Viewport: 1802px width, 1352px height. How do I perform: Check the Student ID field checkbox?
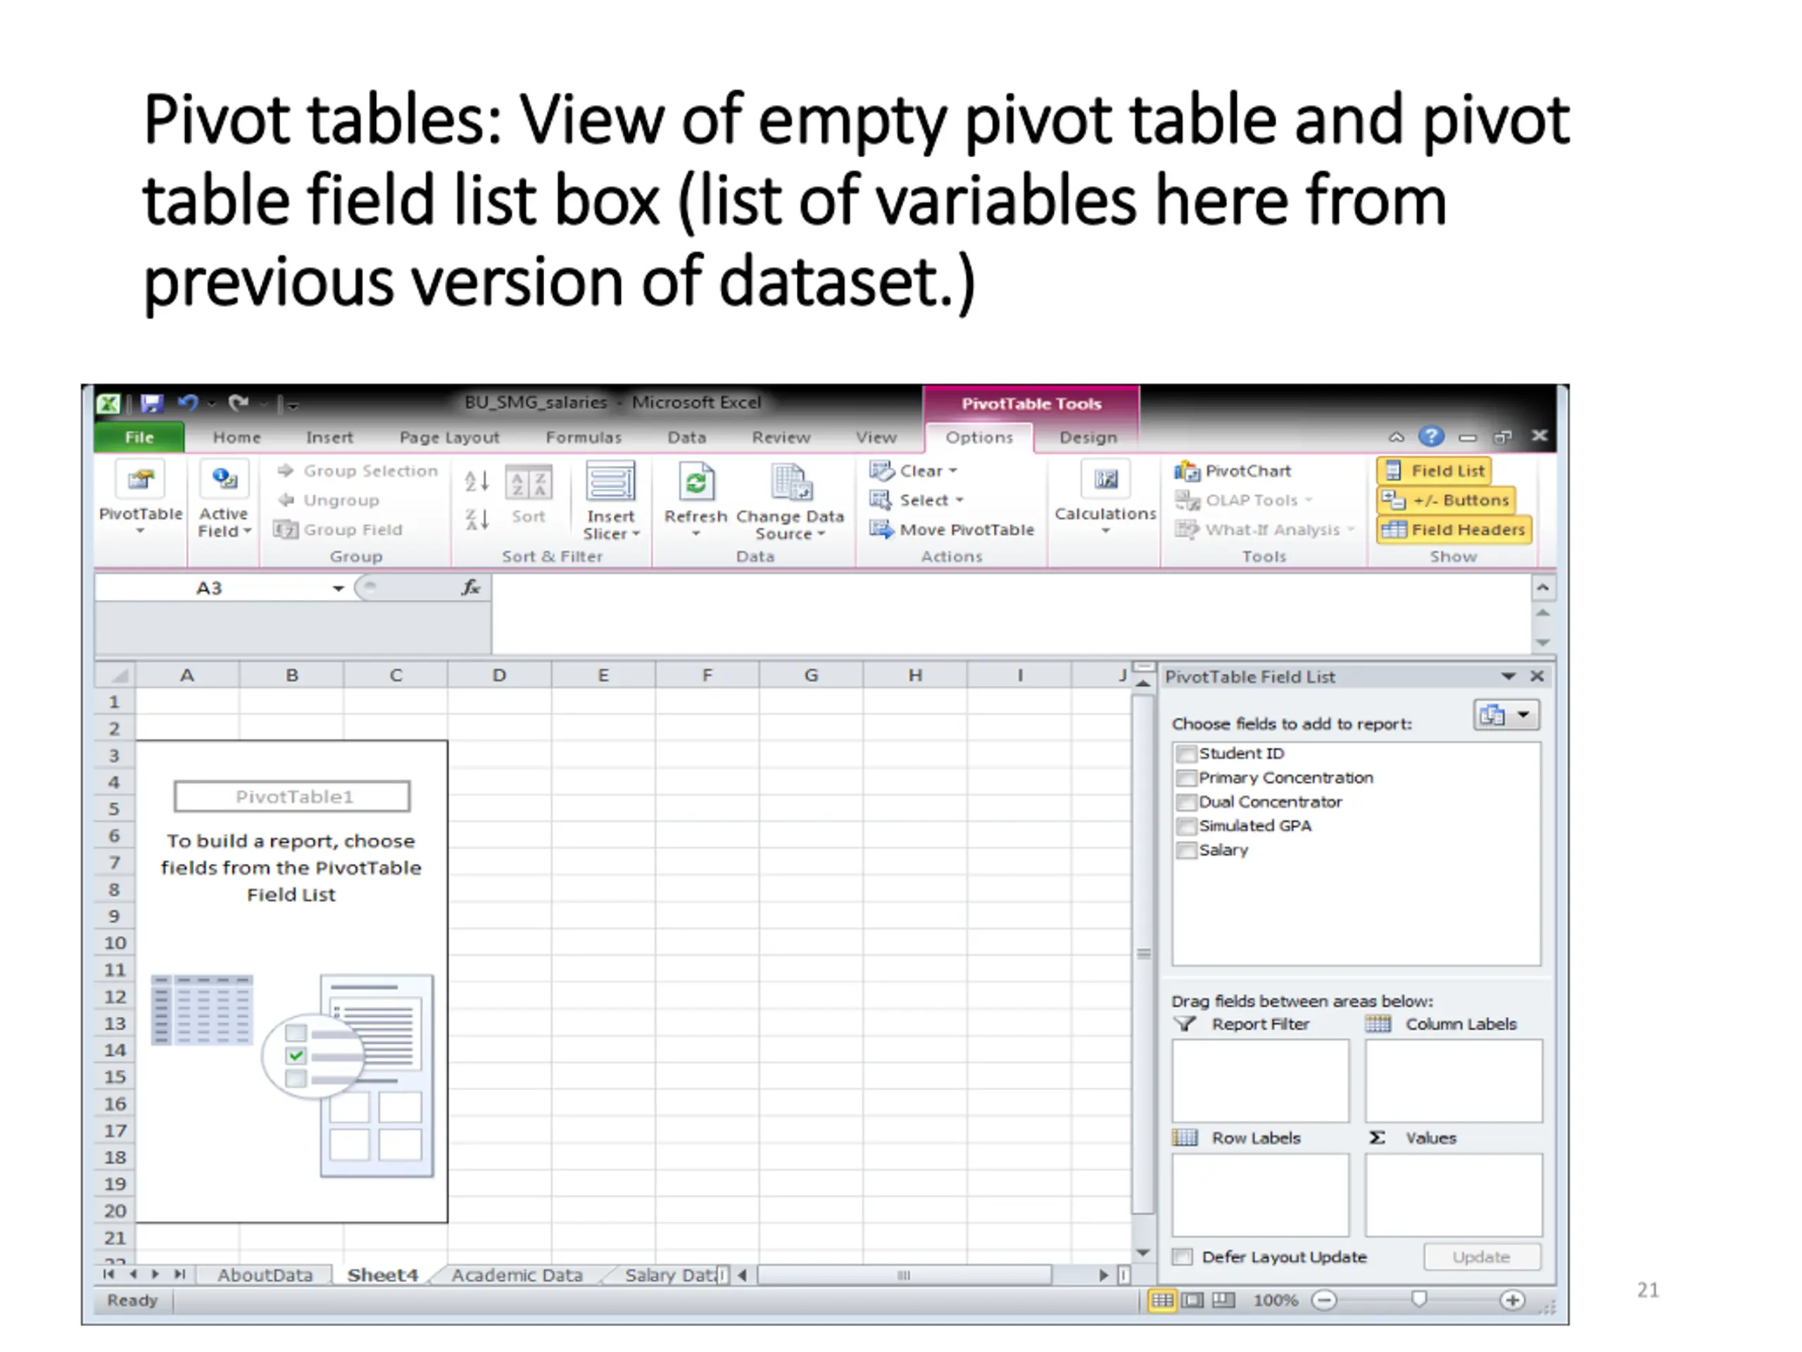pos(1186,754)
